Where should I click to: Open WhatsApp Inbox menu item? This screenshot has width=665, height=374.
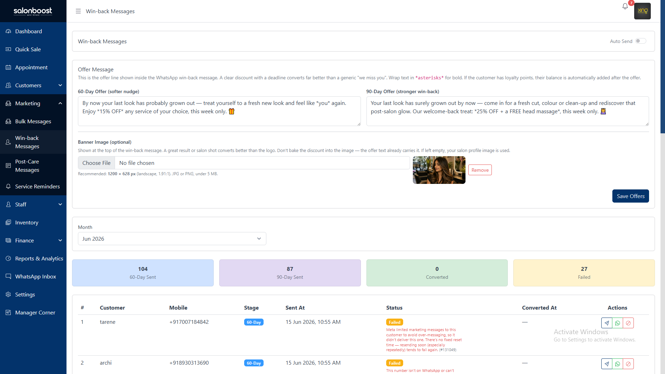33,276
